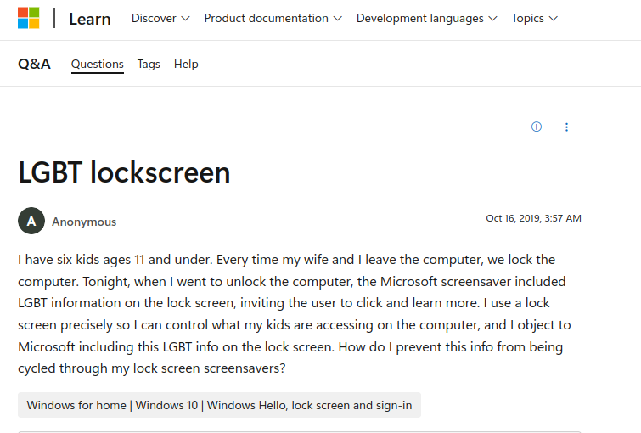Click the Microsoft logo icon
Image resolution: width=641 pixels, height=433 pixels.
click(x=28, y=18)
